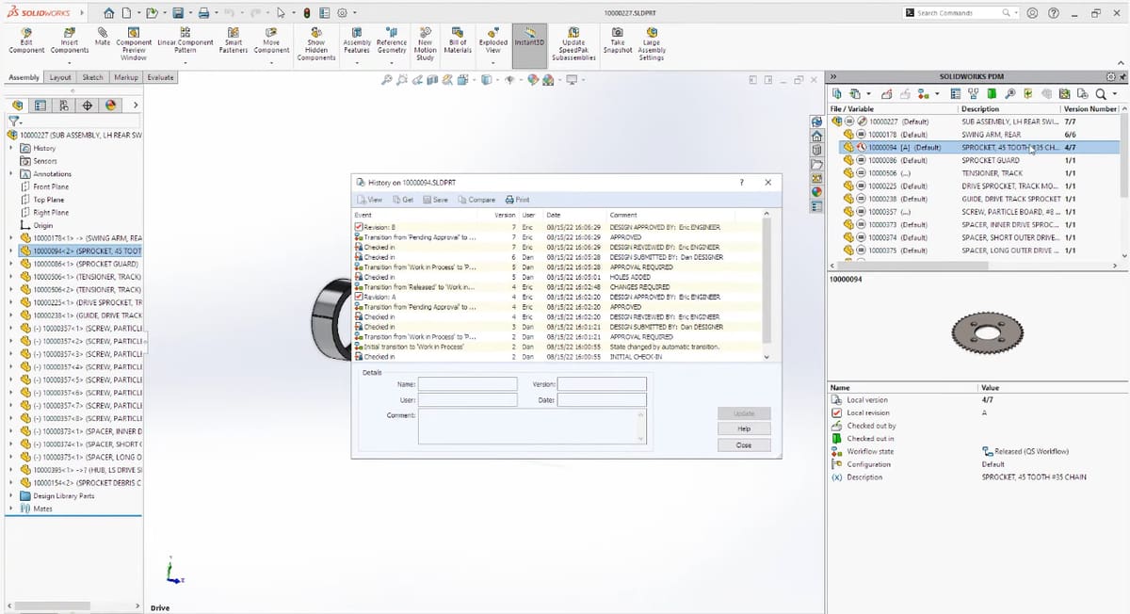Screen dimensions: 1130x614
Task: Insert a Bill of Materials
Action: pos(458,41)
